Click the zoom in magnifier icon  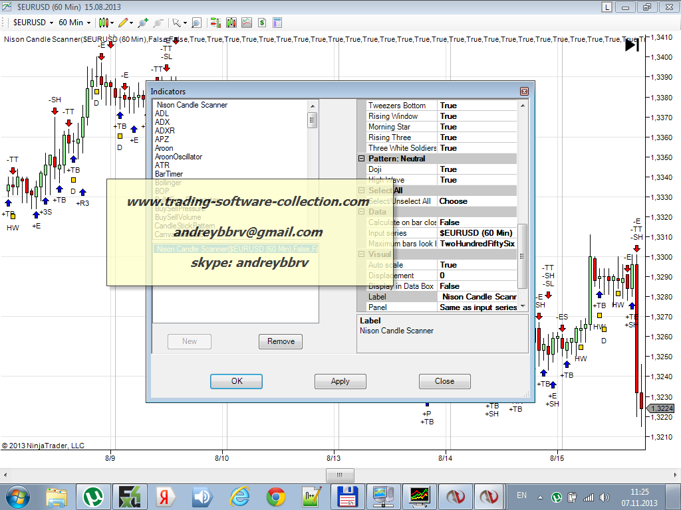[143, 23]
